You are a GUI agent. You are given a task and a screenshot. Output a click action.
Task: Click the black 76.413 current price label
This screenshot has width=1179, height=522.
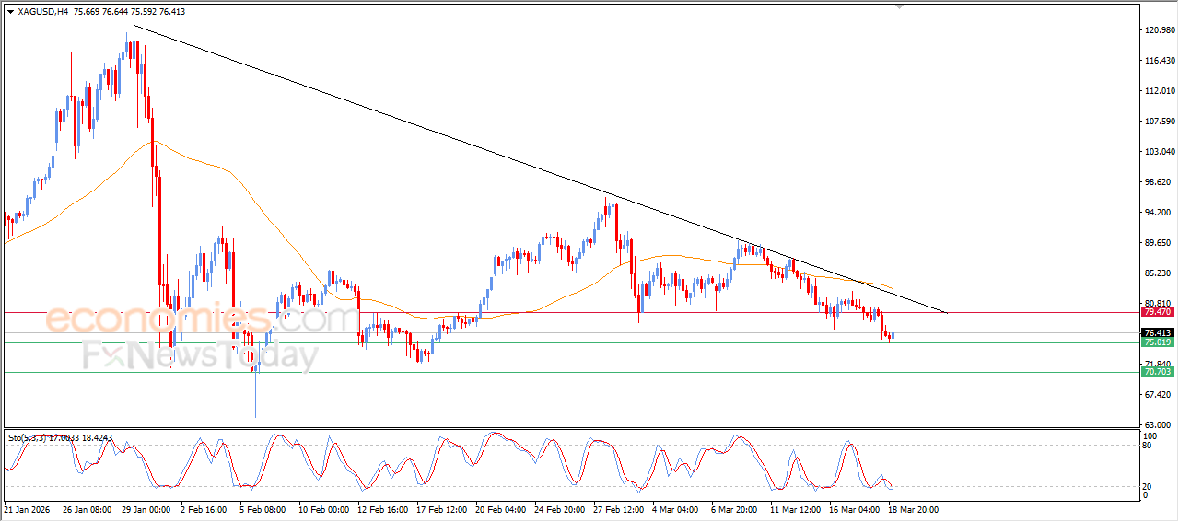[x=1157, y=332]
